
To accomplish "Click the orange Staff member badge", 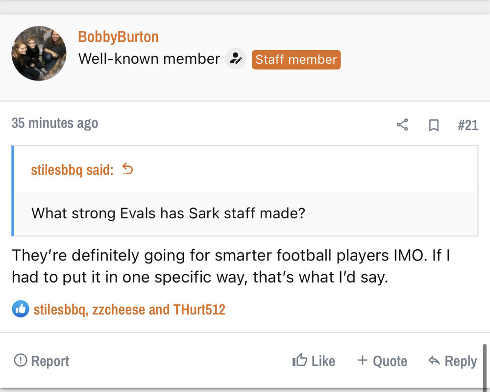I will (296, 59).
